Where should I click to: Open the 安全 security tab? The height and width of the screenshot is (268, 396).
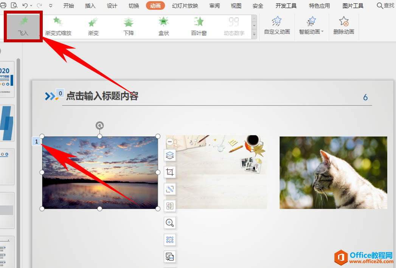click(258, 6)
